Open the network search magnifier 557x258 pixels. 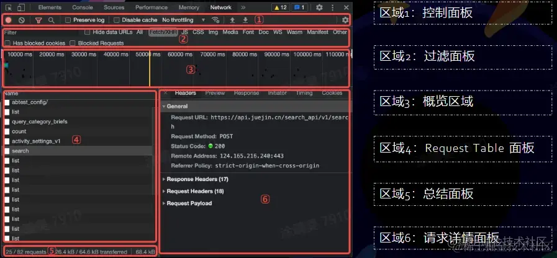(x=52, y=20)
